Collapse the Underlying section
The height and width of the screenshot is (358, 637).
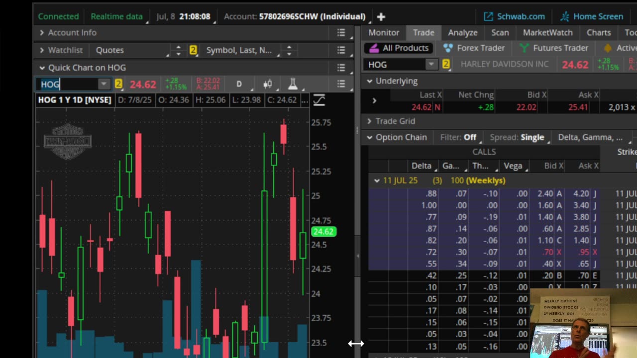pos(369,81)
